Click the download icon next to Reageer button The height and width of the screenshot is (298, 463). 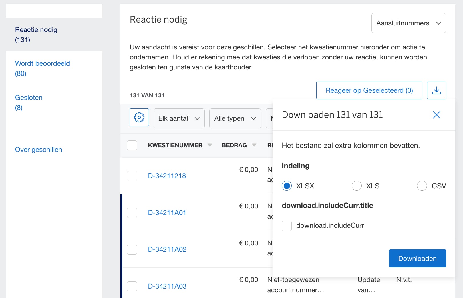[436, 90]
